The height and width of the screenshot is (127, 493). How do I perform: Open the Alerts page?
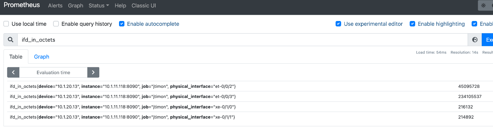[x=55, y=6]
